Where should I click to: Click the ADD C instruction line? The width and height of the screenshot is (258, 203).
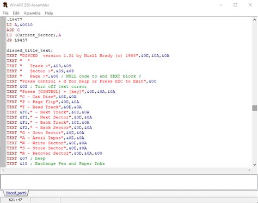click(13, 30)
